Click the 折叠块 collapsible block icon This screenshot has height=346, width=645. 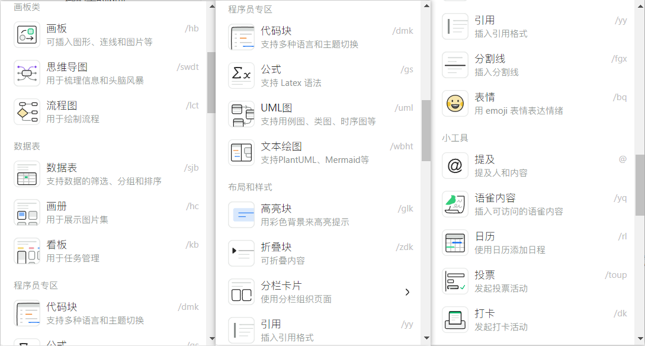[x=242, y=254]
